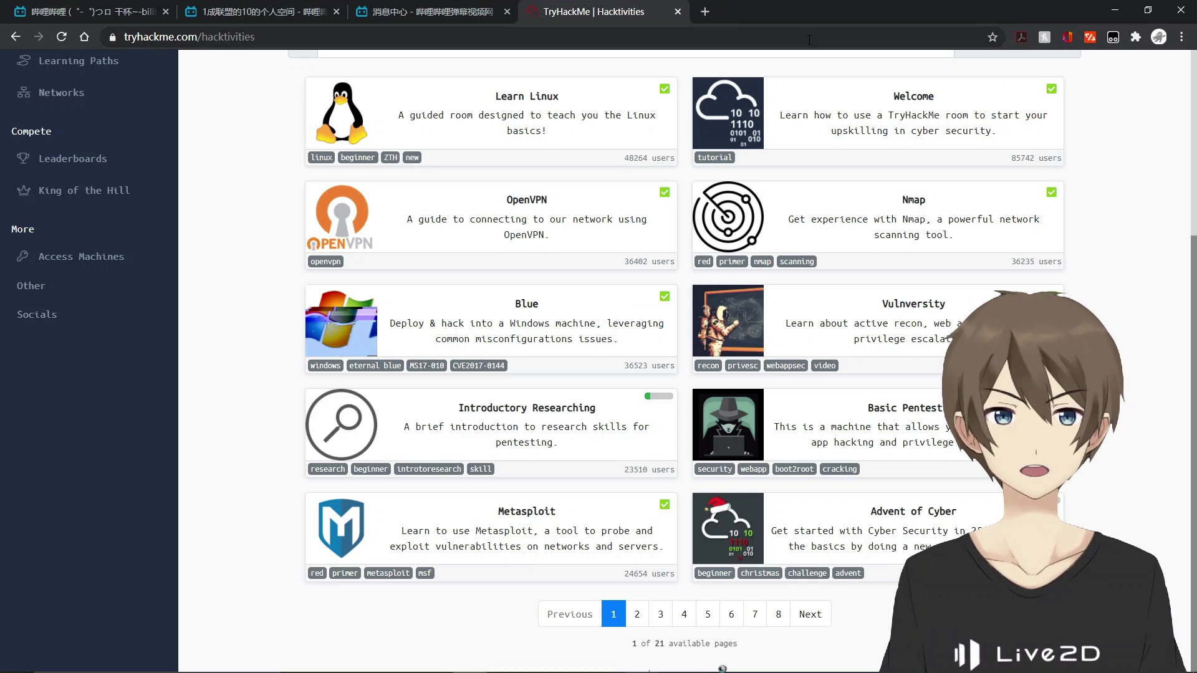Click the Access Machines key icon
This screenshot has height=673, width=1197.
tap(23, 256)
